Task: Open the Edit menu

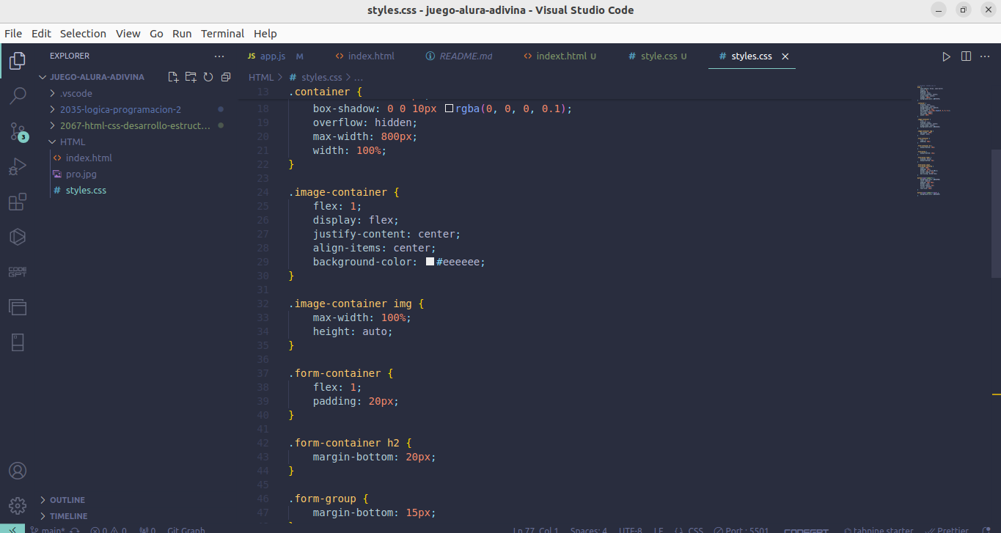Action: pyautogui.click(x=41, y=34)
